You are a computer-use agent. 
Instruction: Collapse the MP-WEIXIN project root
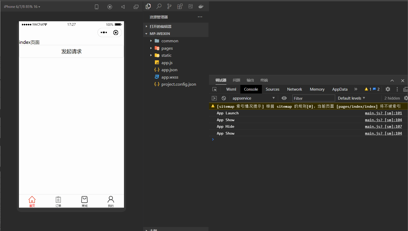click(176, 34)
